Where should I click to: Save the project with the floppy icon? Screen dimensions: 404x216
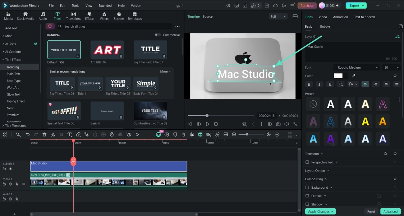(x=267, y=6)
